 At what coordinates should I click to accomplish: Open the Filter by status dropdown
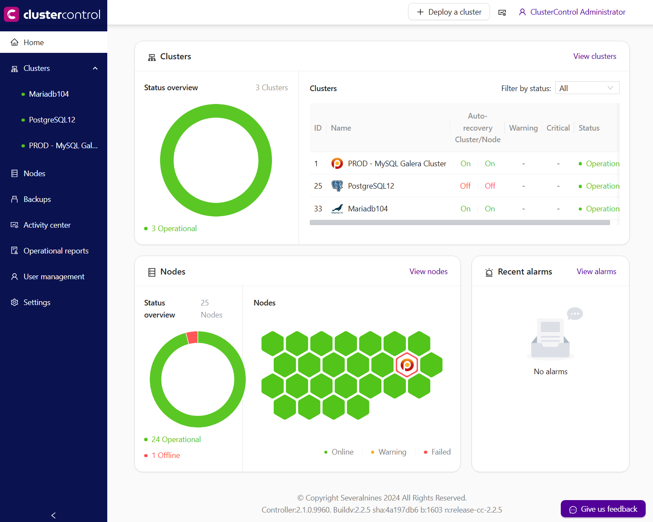586,88
